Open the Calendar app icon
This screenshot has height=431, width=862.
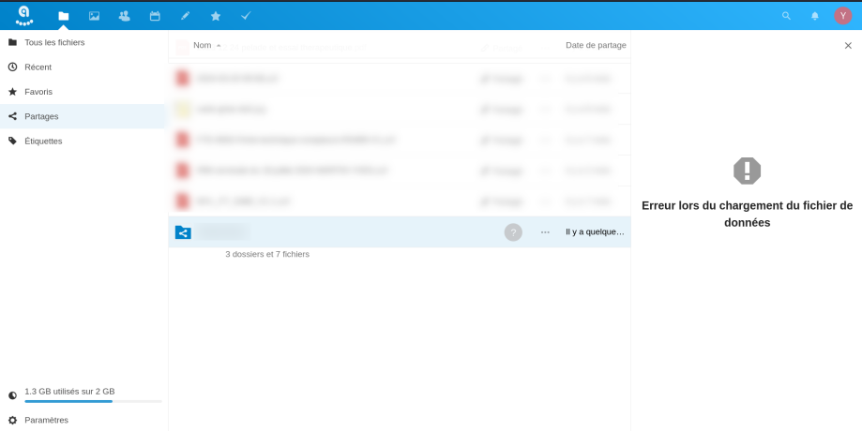pyautogui.click(x=155, y=16)
